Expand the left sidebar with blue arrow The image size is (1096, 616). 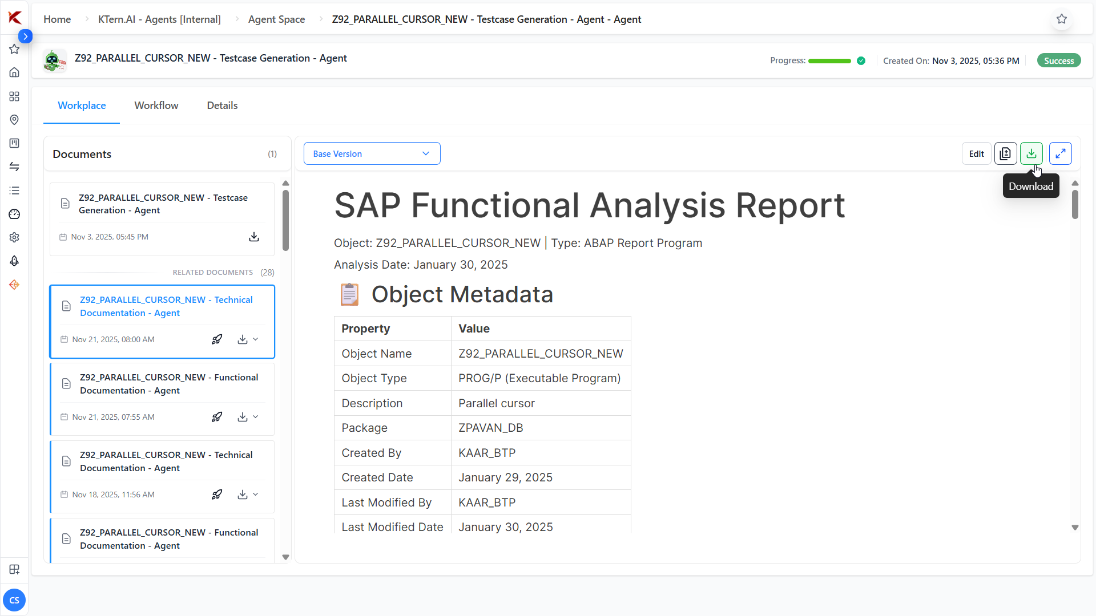[25, 36]
